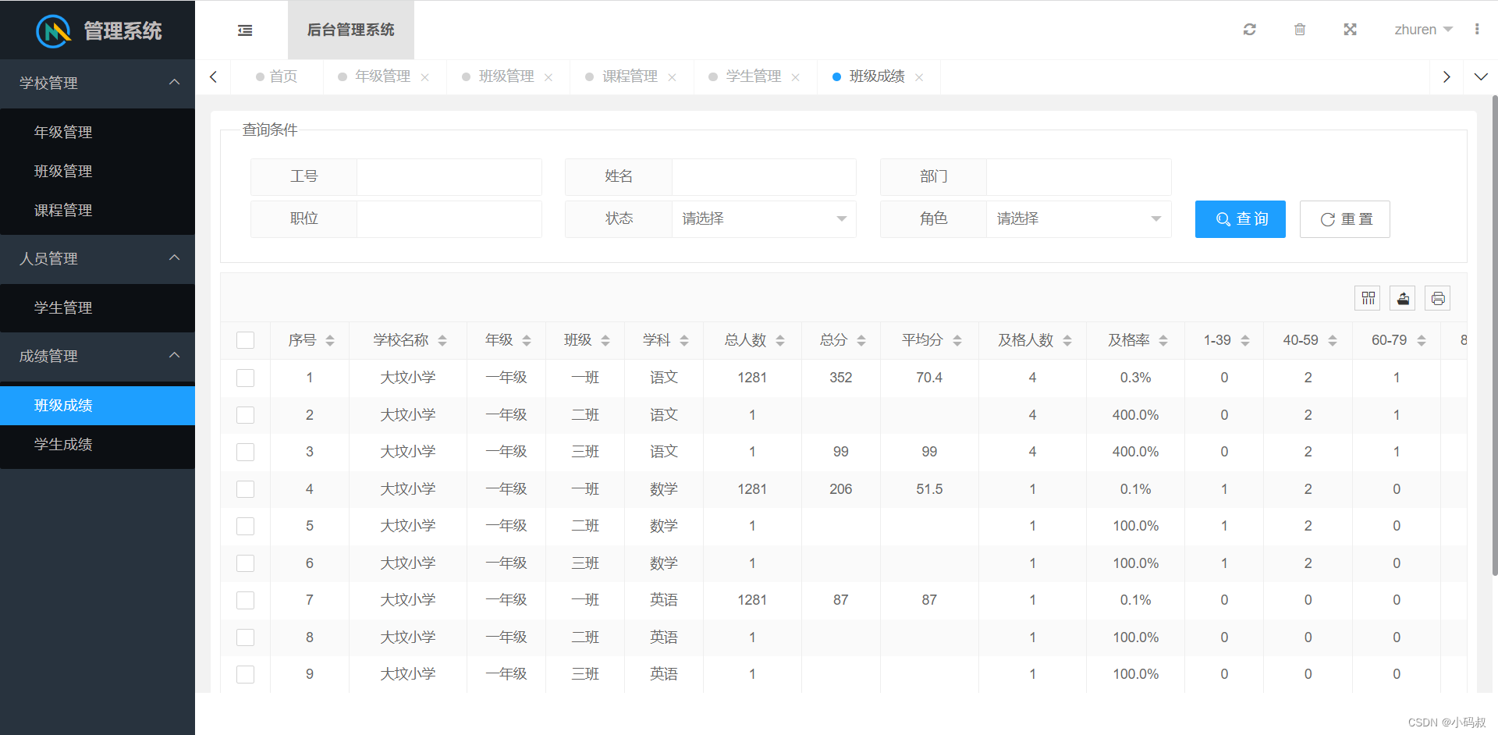Image resolution: width=1498 pixels, height=735 pixels.
Task: Open the 状态 dropdown
Action: pyautogui.click(x=764, y=219)
